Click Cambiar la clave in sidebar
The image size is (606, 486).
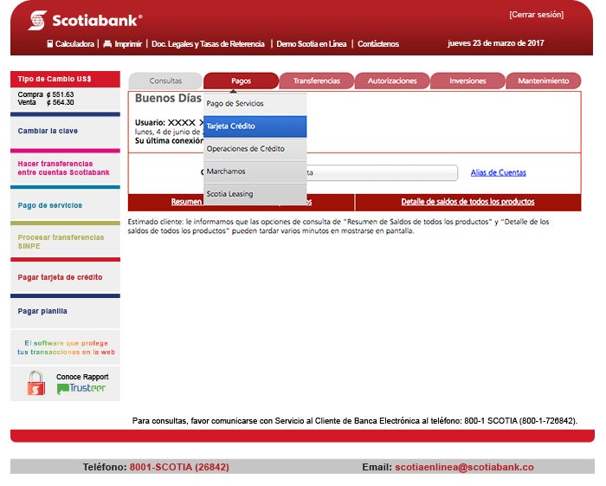(48, 131)
